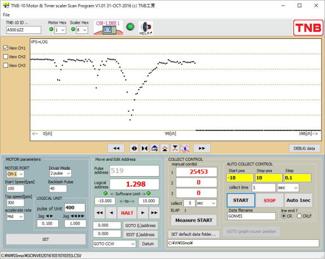Enable the View CH3 checkbox
The width and height of the screenshot is (325, 259).
(6, 65)
